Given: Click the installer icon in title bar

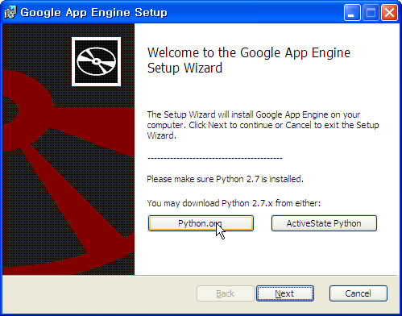Looking at the screenshot, I should (x=10, y=12).
